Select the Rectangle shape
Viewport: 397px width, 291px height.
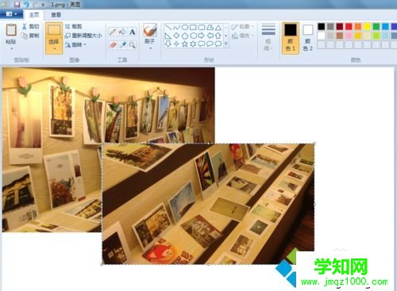[x=193, y=27]
